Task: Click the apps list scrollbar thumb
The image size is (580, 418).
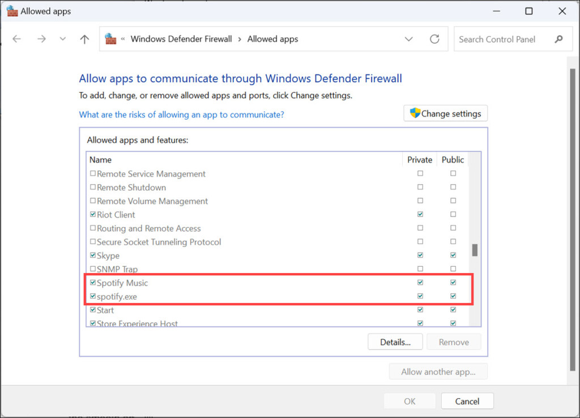Action: click(475, 250)
